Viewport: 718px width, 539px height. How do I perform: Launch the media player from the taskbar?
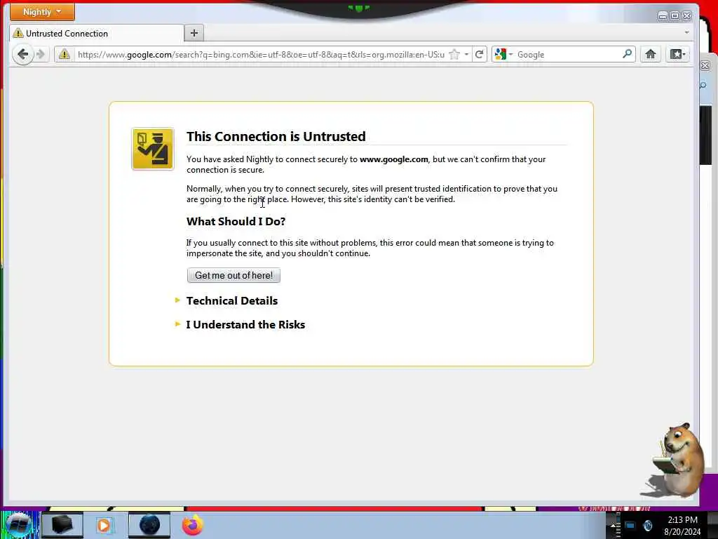104,525
